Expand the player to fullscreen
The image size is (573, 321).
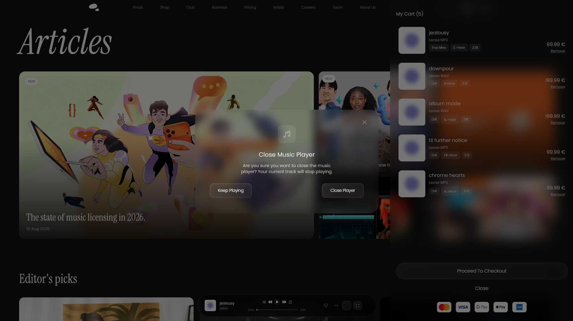[x=358, y=305]
